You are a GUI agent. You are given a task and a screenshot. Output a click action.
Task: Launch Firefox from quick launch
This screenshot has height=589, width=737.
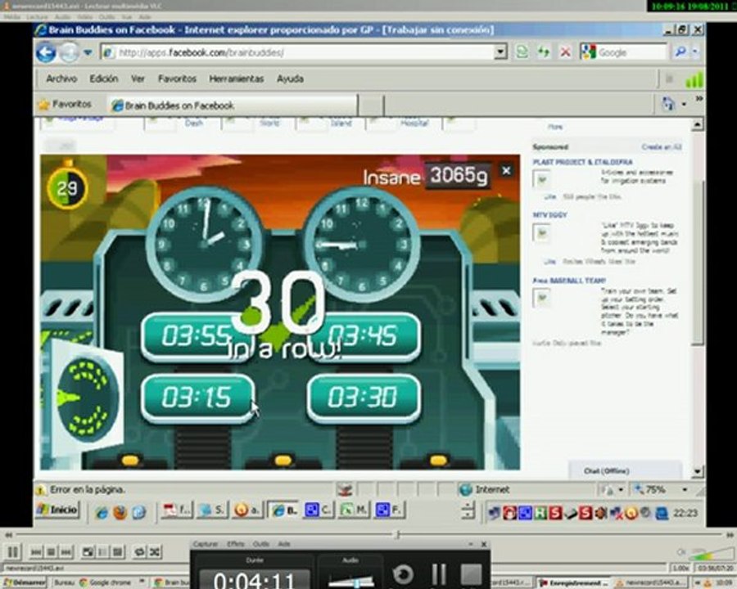120,512
